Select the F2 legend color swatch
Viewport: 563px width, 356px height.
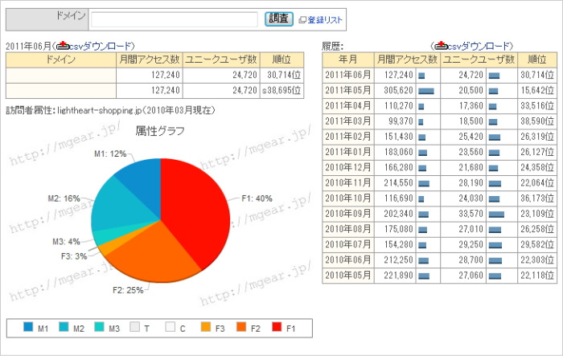[241, 326]
